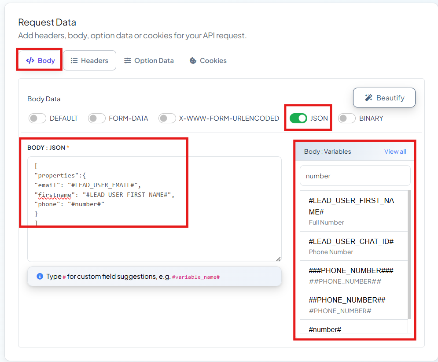Click the "email" line in the JSON body
This screenshot has height=362, width=438.
pos(88,185)
